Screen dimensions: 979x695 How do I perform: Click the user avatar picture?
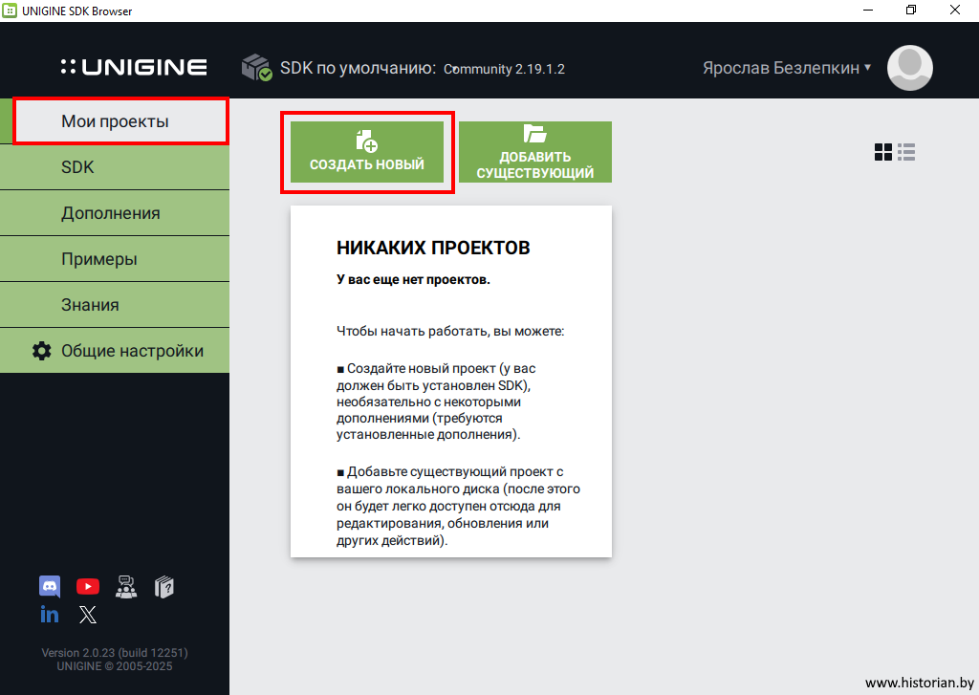909,68
